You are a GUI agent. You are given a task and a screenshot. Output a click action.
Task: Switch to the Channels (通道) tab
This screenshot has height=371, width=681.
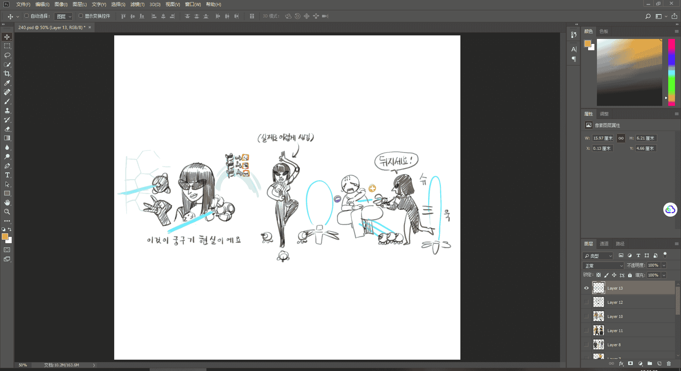(604, 244)
